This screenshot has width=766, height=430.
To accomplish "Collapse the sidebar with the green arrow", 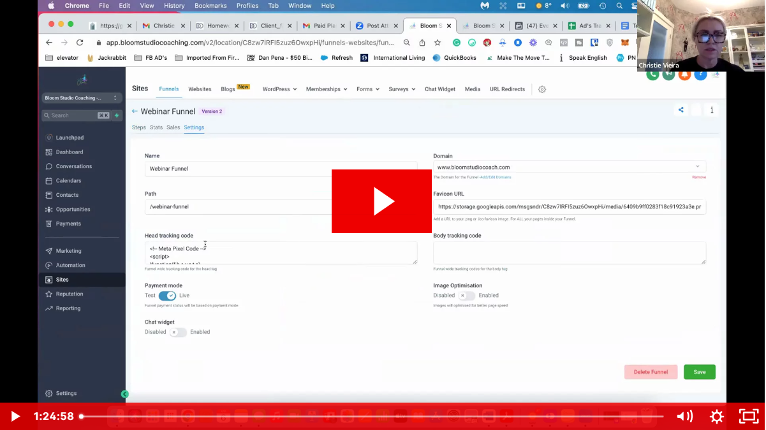I will click(125, 394).
